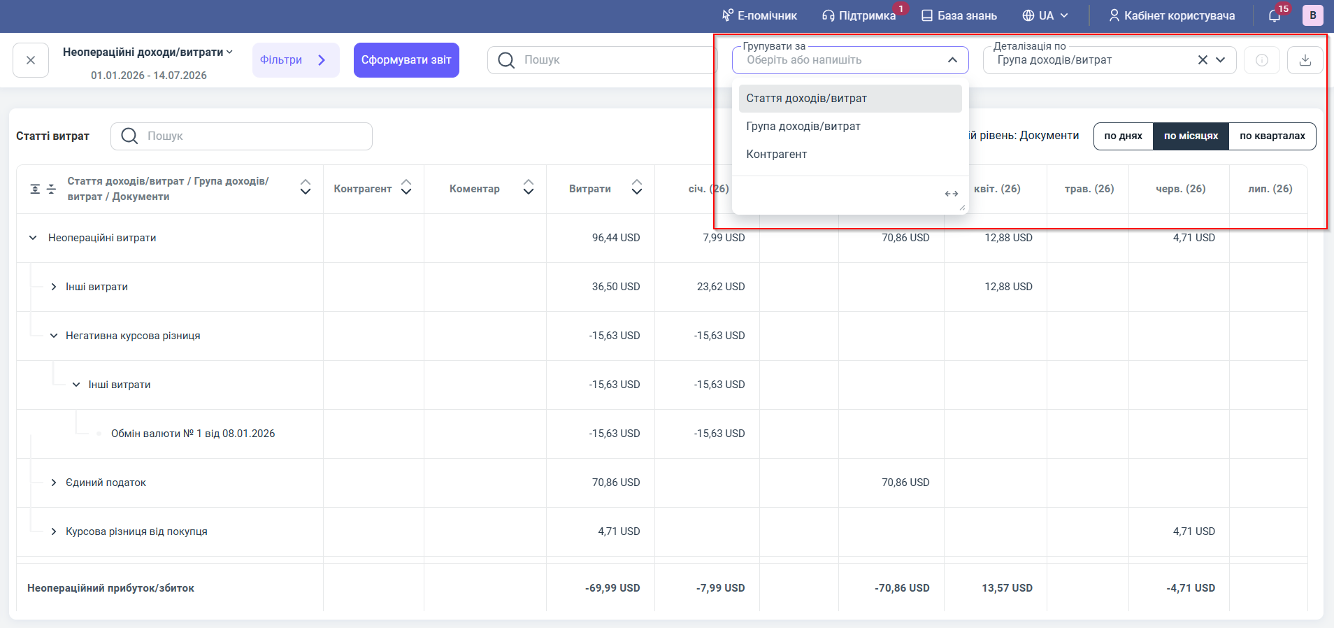Open the Фільтри panel

click(x=296, y=60)
